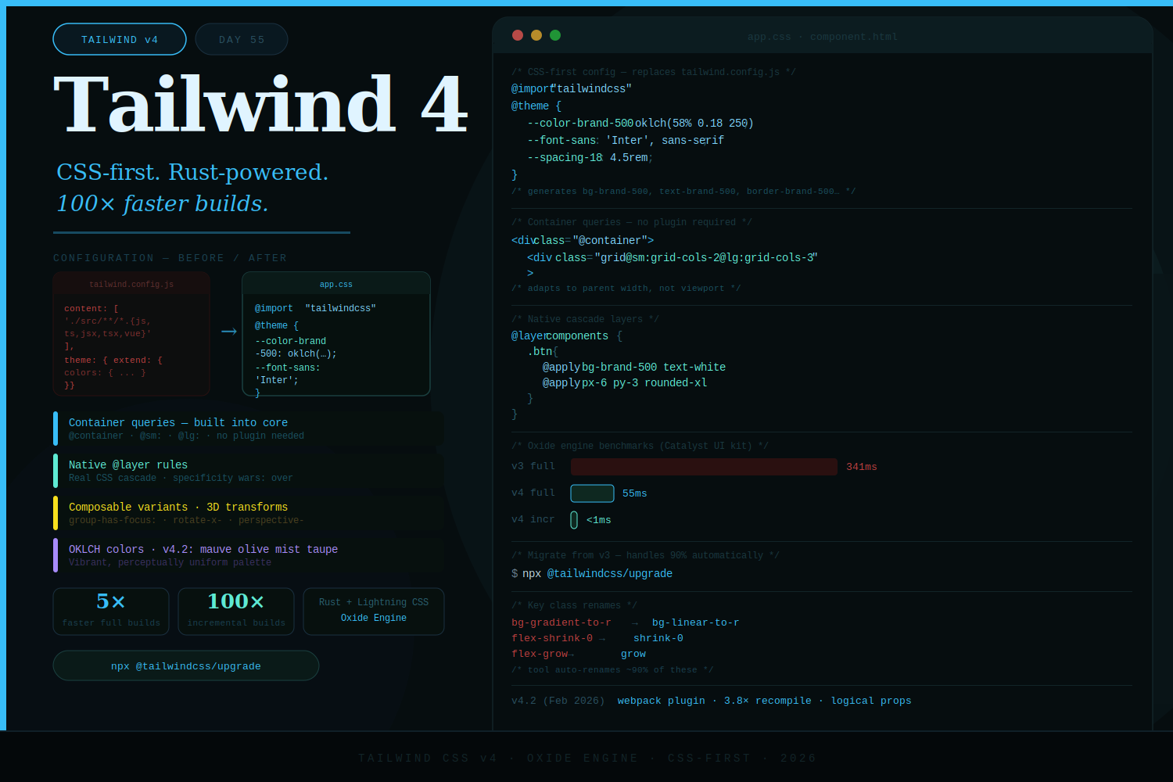Select the $ npx @tailwindcss/upgrade command line
Screen dimensions: 1173x782
[591, 573]
